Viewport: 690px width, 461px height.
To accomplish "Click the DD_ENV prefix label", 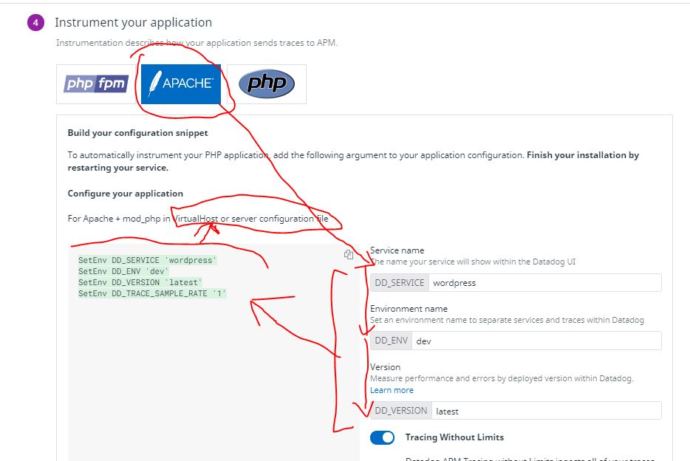I will 392,341.
